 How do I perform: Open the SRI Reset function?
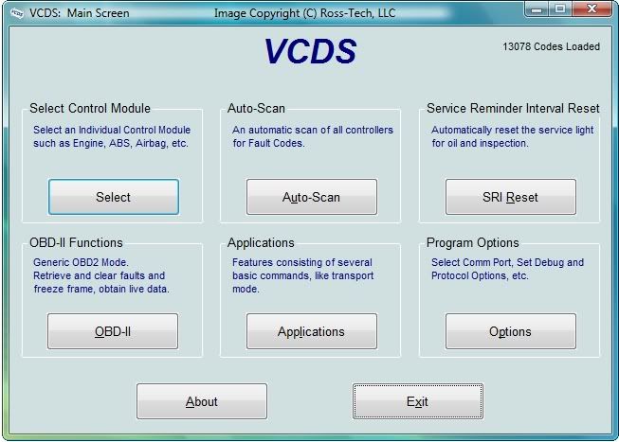click(x=510, y=197)
